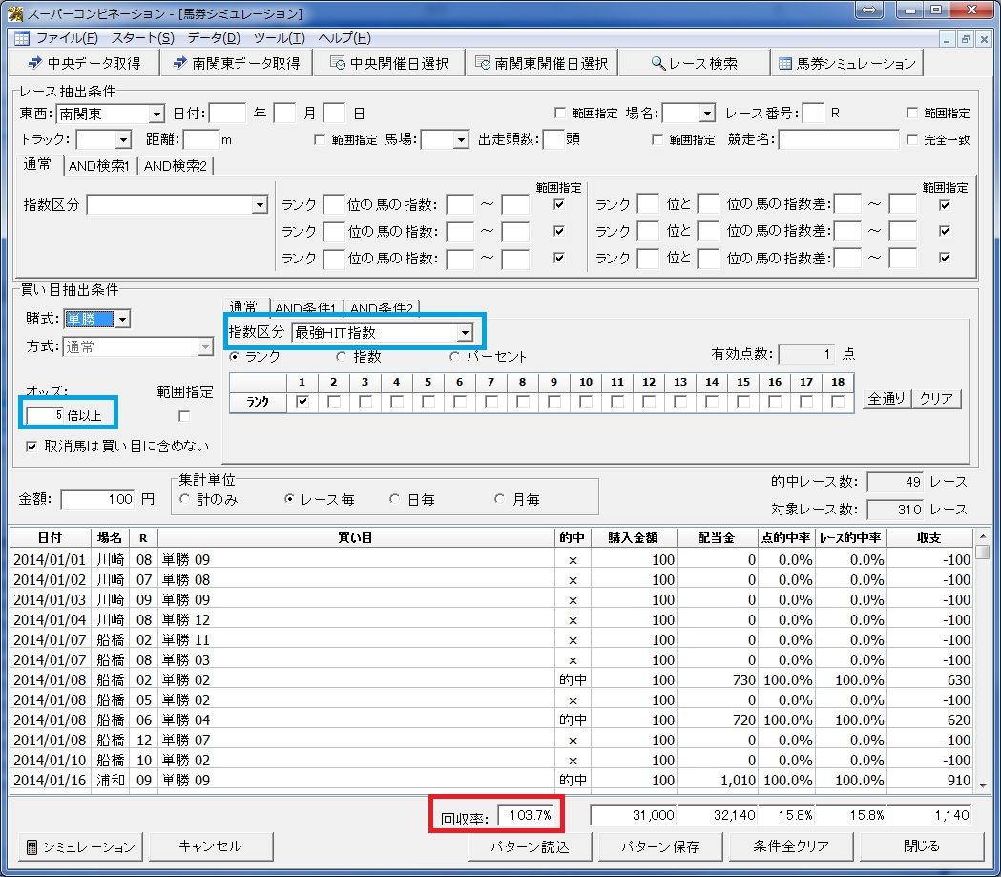Click the 馬券シミュレーション table icon
1001x877 pixels.
pyautogui.click(x=785, y=63)
